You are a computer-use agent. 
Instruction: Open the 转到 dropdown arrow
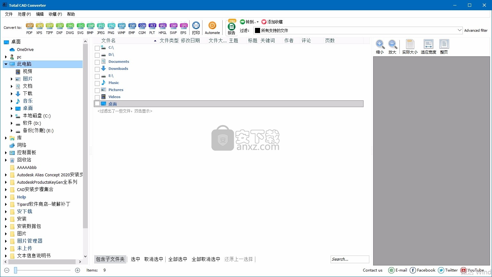(x=258, y=22)
